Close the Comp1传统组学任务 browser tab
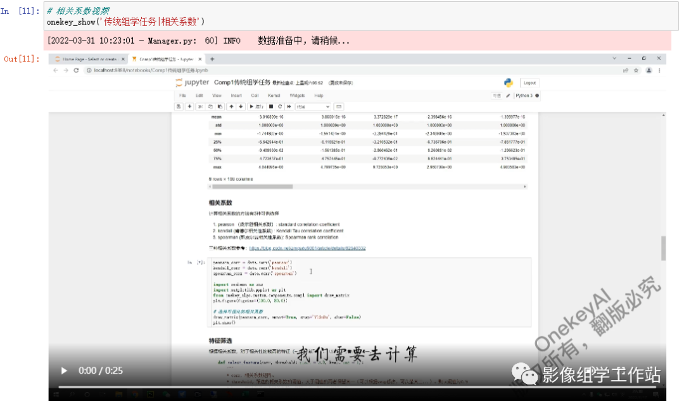 coord(199,59)
